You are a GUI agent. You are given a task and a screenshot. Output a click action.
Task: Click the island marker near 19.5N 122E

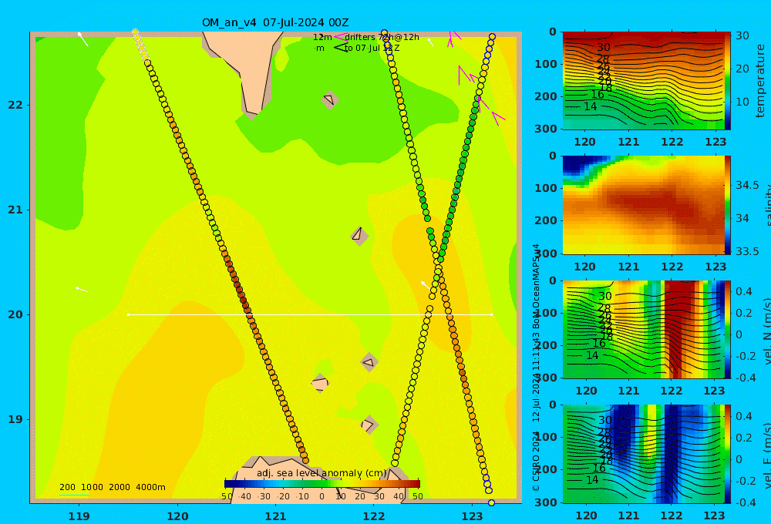(369, 363)
